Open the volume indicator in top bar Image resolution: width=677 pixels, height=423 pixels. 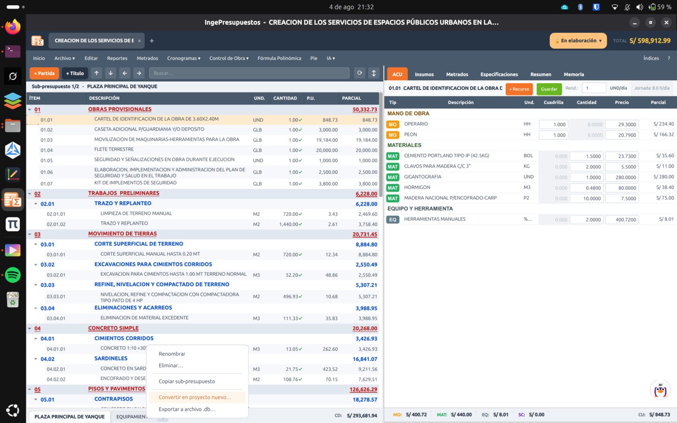pos(640,7)
